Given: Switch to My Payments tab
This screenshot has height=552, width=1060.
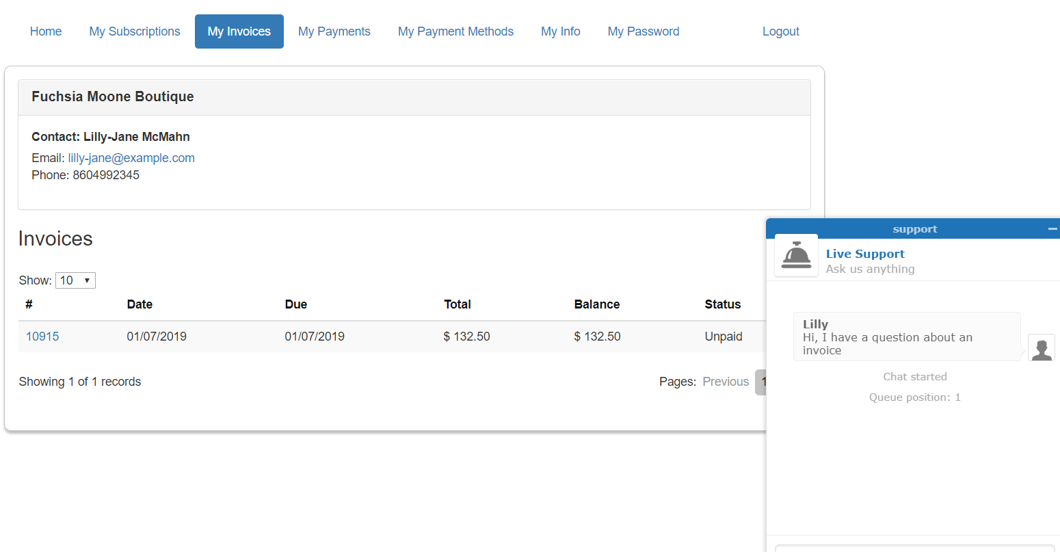Looking at the screenshot, I should point(334,31).
